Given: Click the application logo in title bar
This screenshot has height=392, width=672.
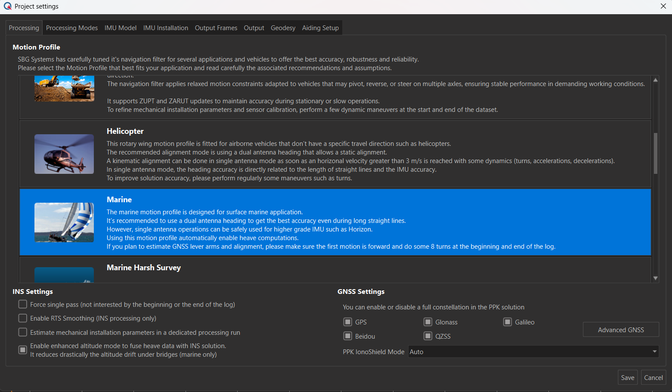Looking at the screenshot, I should click(x=7, y=6).
